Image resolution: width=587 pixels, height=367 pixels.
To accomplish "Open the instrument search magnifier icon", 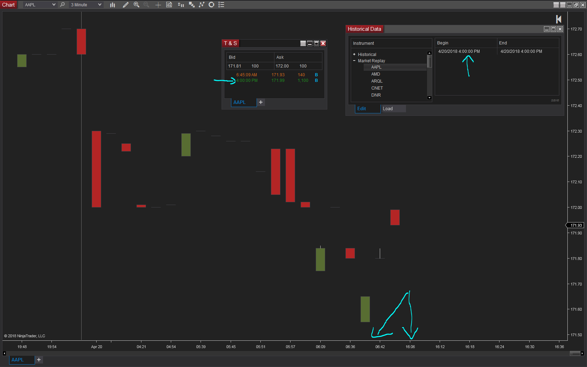I will click(62, 5).
